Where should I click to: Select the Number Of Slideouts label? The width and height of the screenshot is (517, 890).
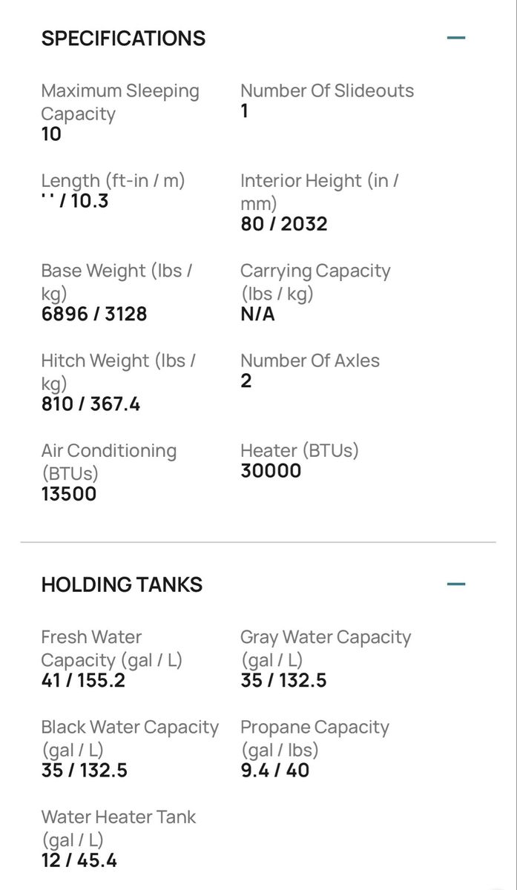[x=327, y=91]
